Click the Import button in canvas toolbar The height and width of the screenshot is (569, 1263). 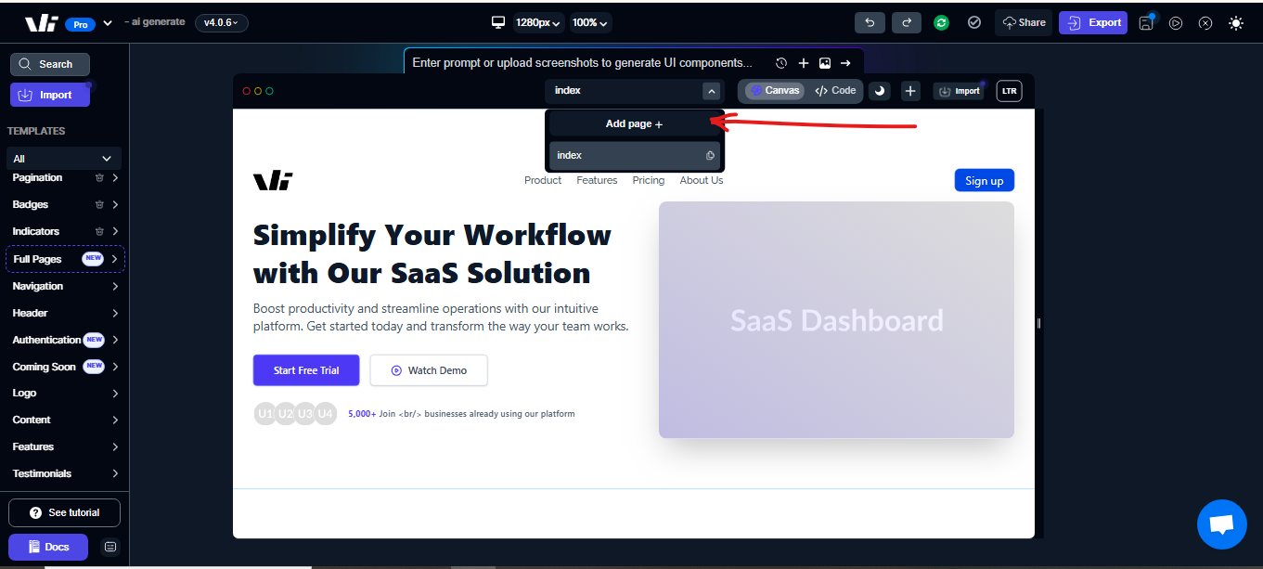(x=960, y=91)
